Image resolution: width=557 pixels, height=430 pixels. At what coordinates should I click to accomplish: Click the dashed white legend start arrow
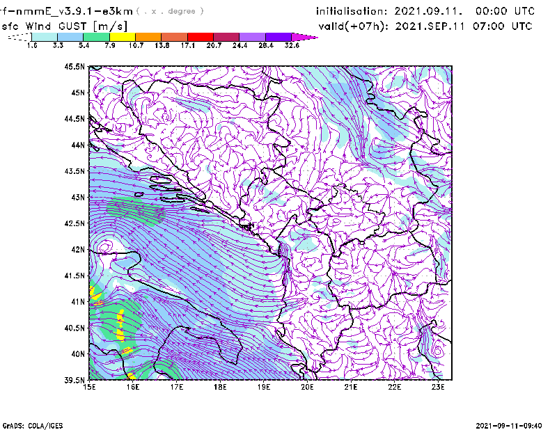coord(19,37)
